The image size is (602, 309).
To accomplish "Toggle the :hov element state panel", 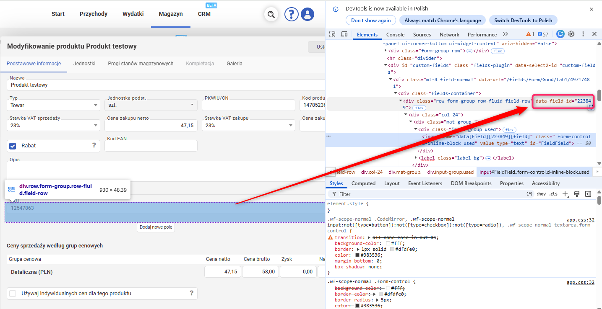I will pos(542,194).
